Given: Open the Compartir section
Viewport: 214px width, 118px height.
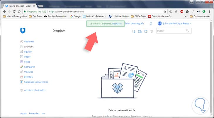Looking at the screenshot, I should (x=30, y=67).
